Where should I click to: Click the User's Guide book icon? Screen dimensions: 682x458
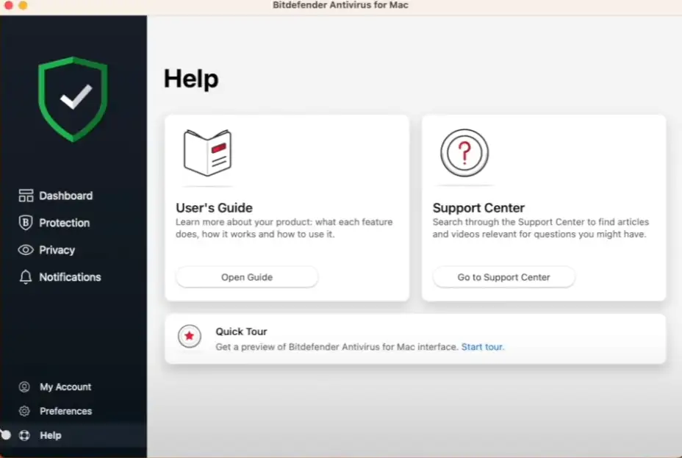pos(207,152)
